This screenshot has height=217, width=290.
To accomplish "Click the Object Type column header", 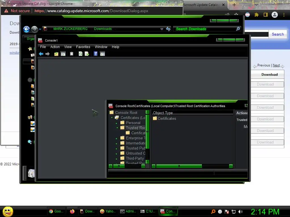I will tap(192, 113).
